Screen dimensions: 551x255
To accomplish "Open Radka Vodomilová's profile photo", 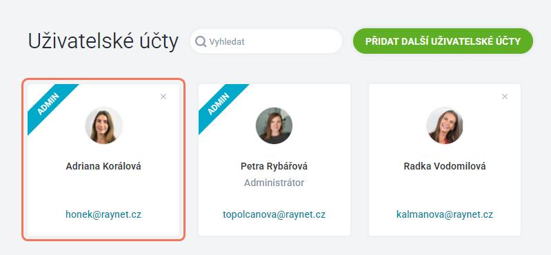I will click(x=445, y=125).
